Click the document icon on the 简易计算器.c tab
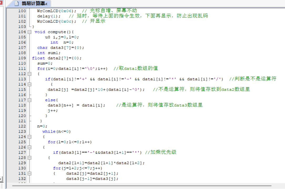The height and width of the screenshot is (189, 285). click(17, 3)
